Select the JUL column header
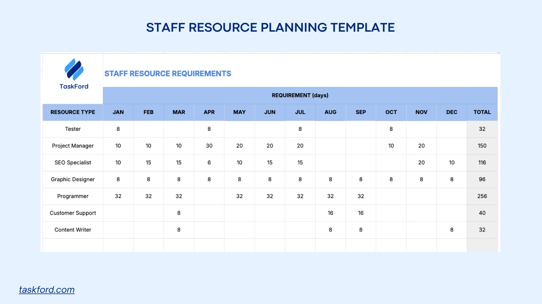This screenshot has width=542, height=304. [x=300, y=112]
